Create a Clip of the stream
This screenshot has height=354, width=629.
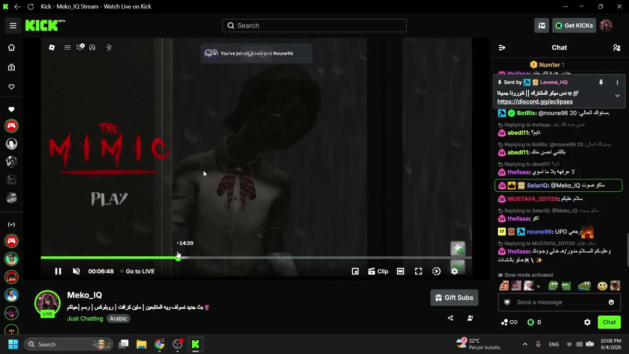(378, 271)
